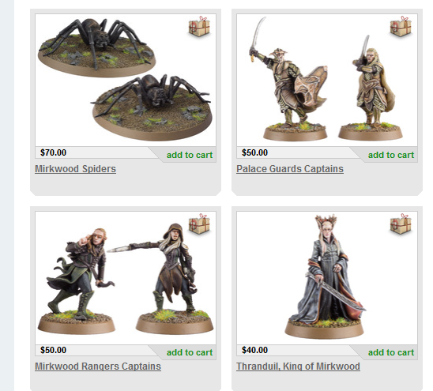Click gift box icon on Mirkwood Rangers Captains
Image resolution: width=433 pixels, height=391 pixels.
point(199,224)
